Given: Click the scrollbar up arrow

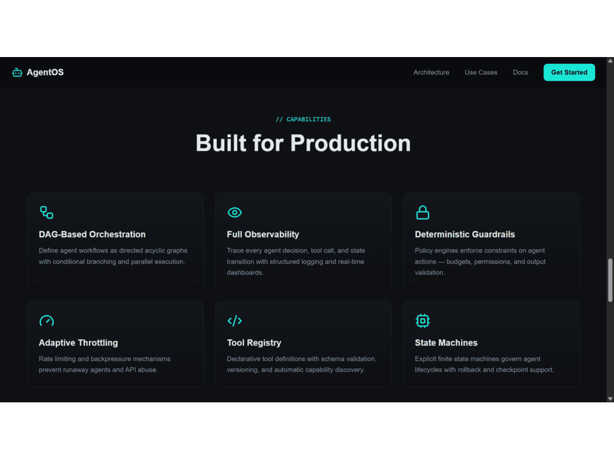Looking at the screenshot, I should (x=610, y=61).
